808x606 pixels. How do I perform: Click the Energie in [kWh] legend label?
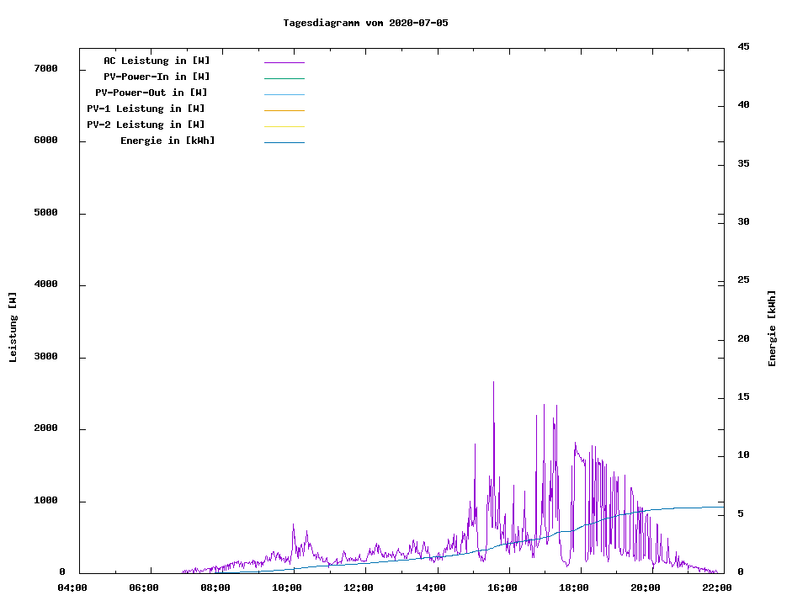tap(167, 141)
